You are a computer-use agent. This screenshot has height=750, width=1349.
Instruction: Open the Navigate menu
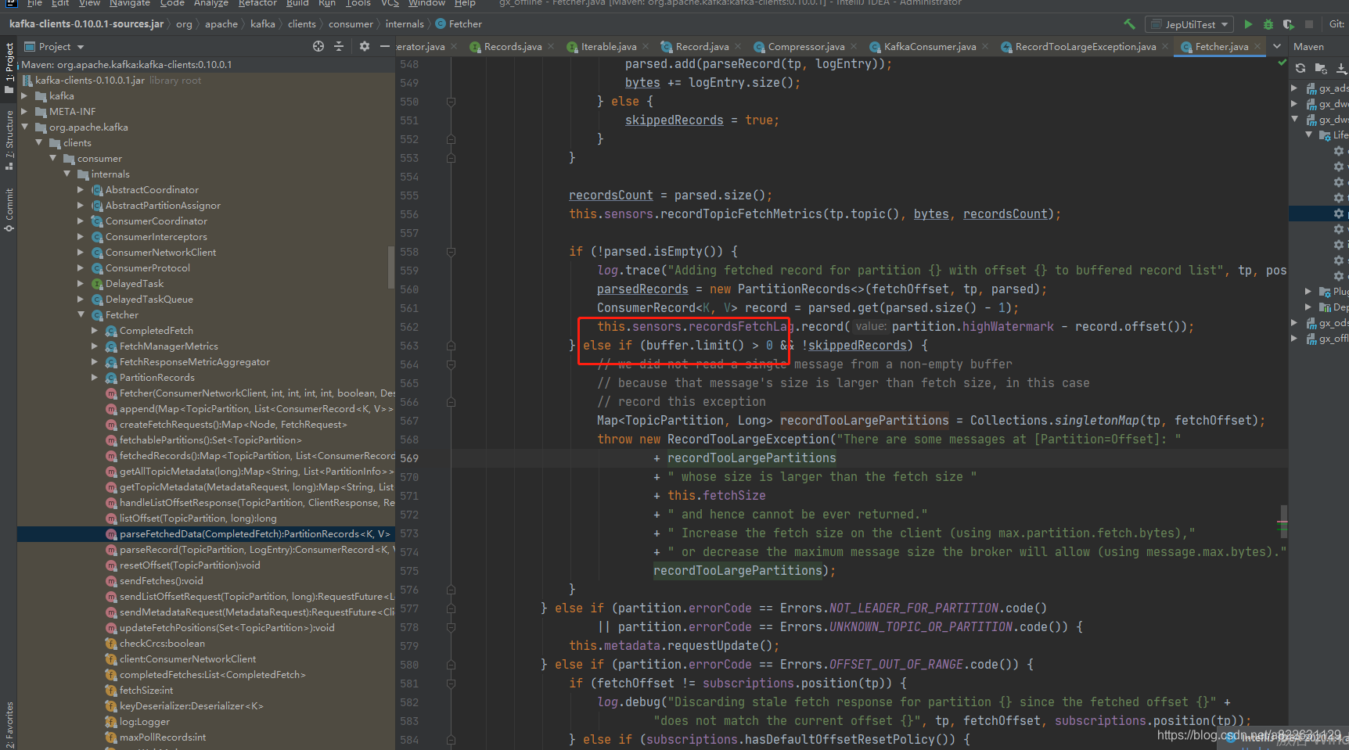click(x=130, y=3)
